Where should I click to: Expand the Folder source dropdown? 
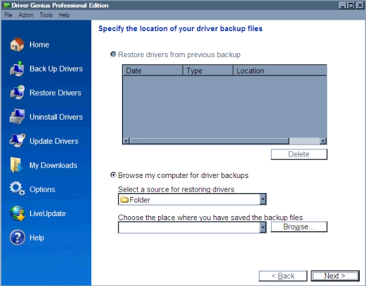(263, 200)
